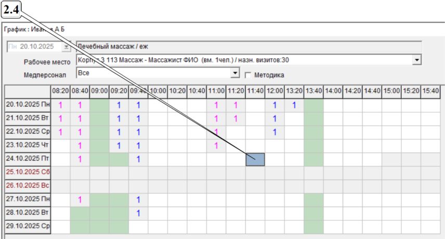This screenshot has height=239, width=445.
Task: Click the 08:40 appointment on 27.10.2025
Action: click(x=80, y=200)
